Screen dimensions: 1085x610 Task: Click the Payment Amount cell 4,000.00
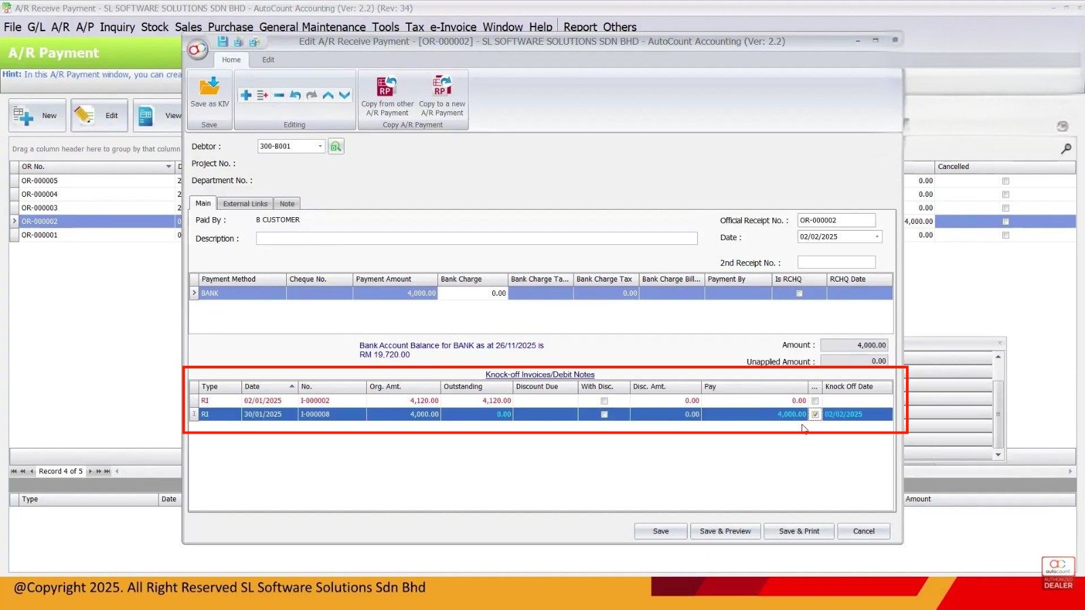pos(395,293)
